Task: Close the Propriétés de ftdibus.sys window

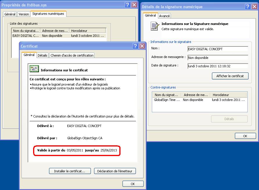Action: click(134, 5)
